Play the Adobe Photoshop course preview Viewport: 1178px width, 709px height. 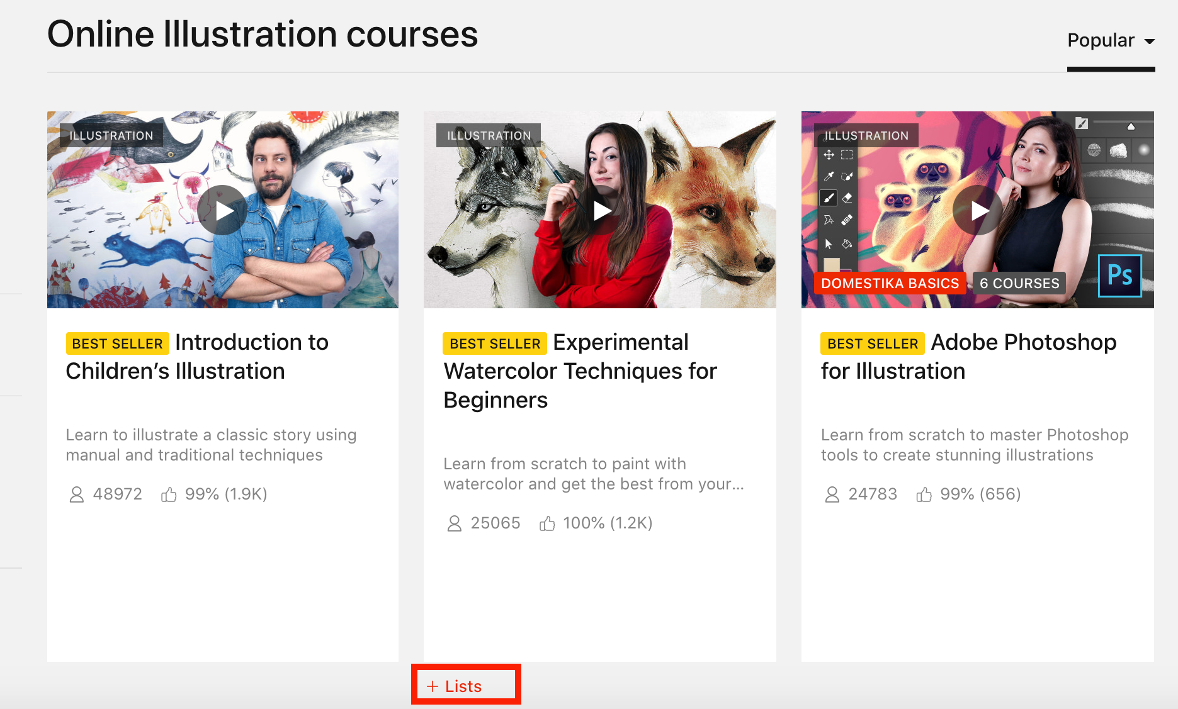[978, 210]
